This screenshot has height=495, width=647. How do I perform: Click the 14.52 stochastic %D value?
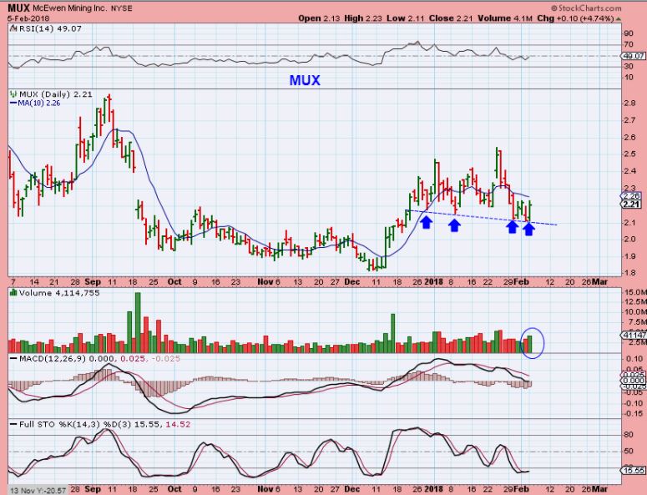[x=179, y=424]
